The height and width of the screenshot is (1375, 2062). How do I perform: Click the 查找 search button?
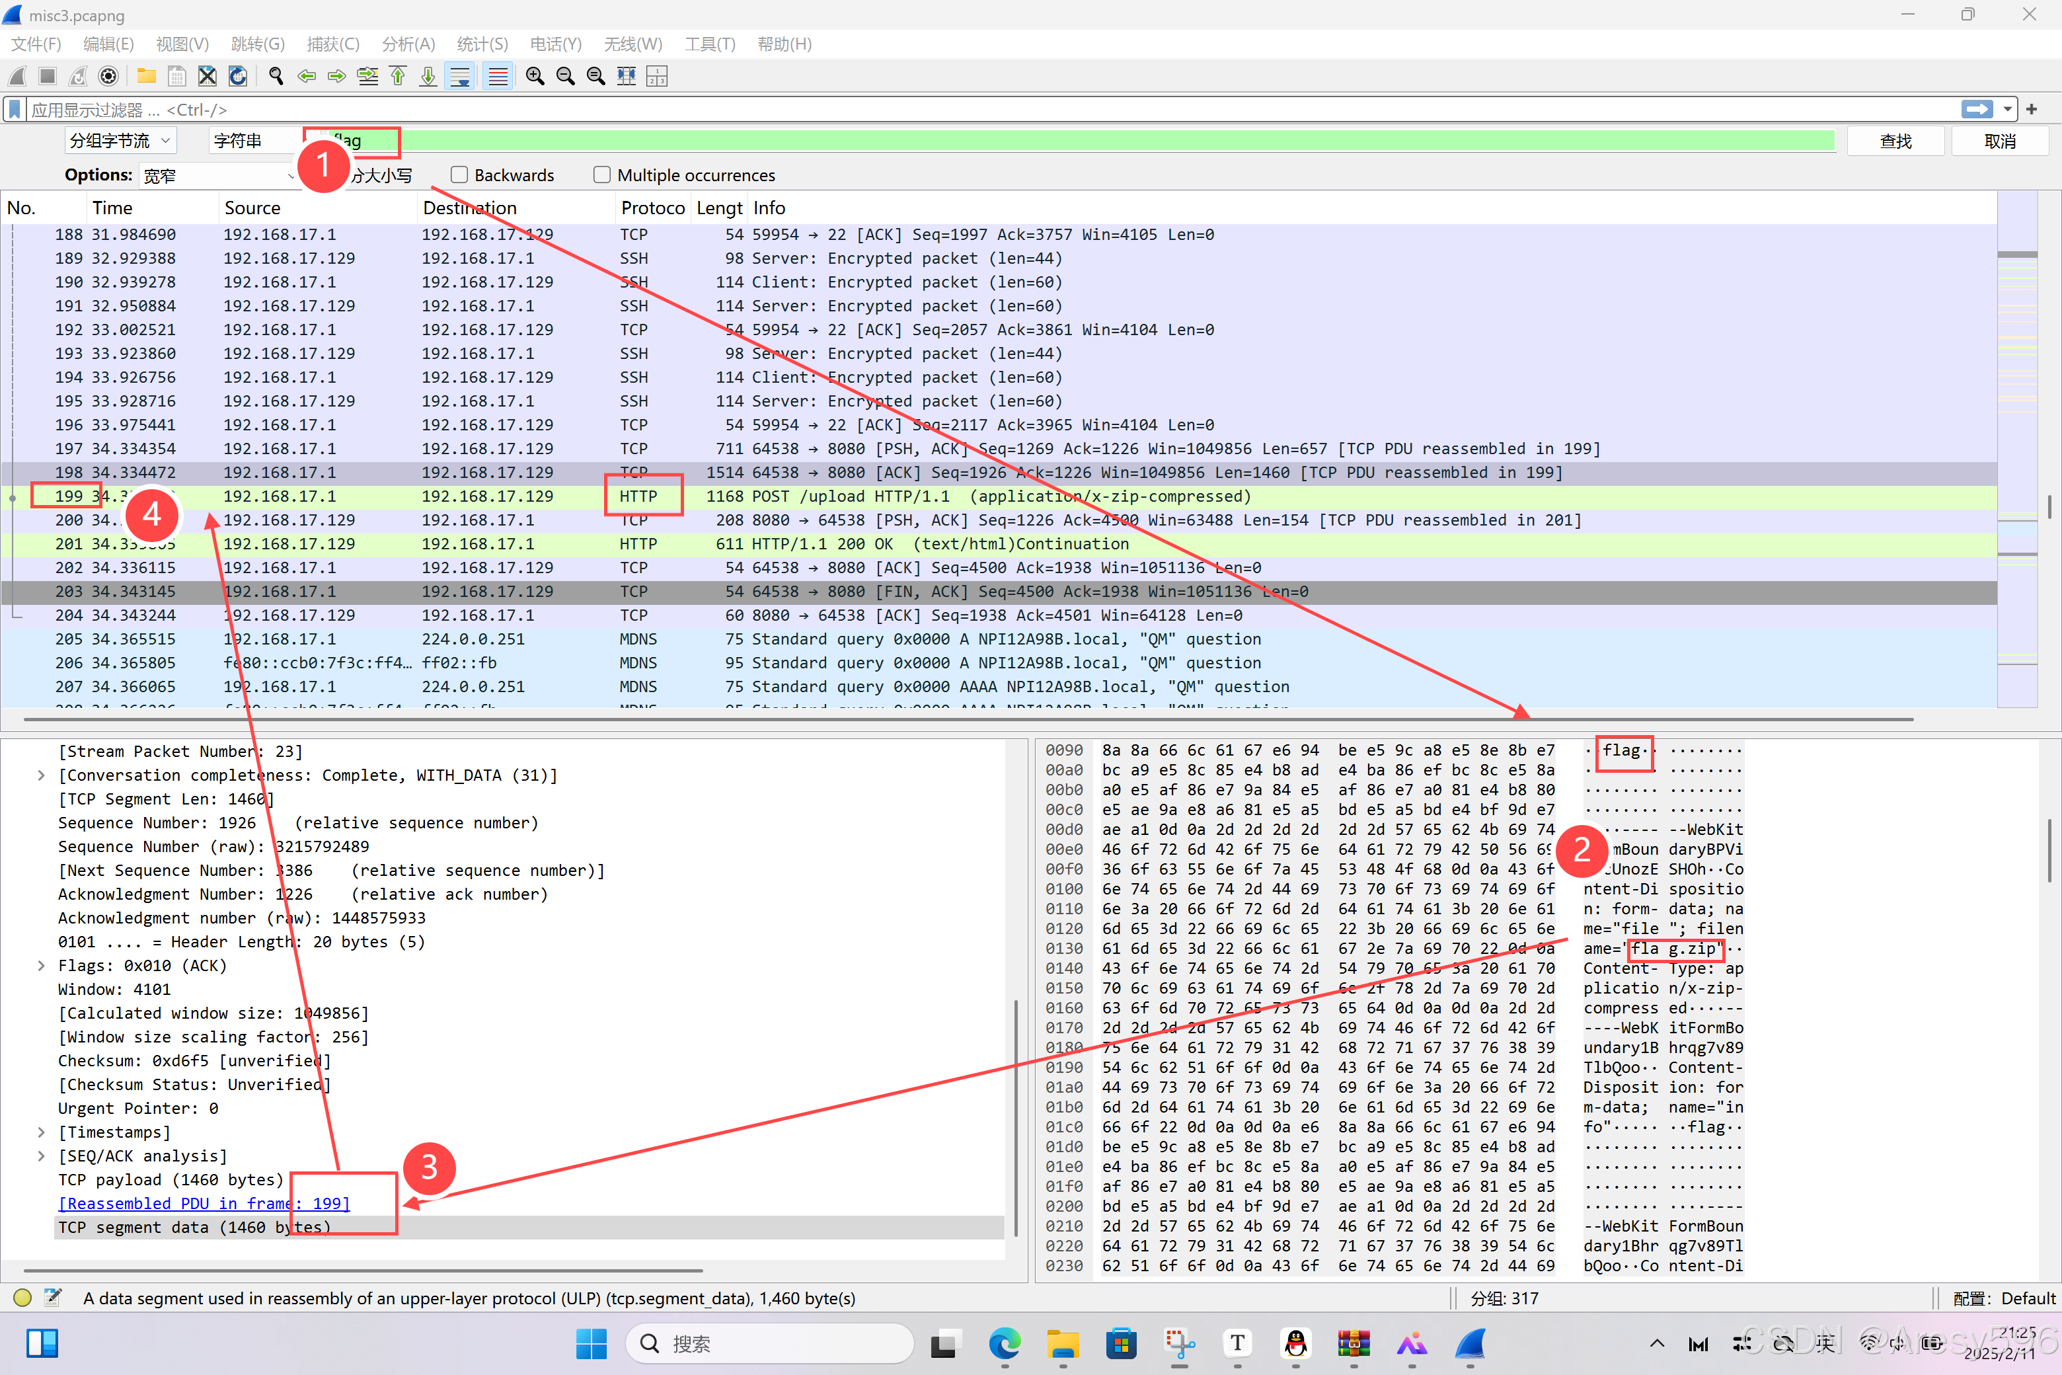tap(1895, 141)
